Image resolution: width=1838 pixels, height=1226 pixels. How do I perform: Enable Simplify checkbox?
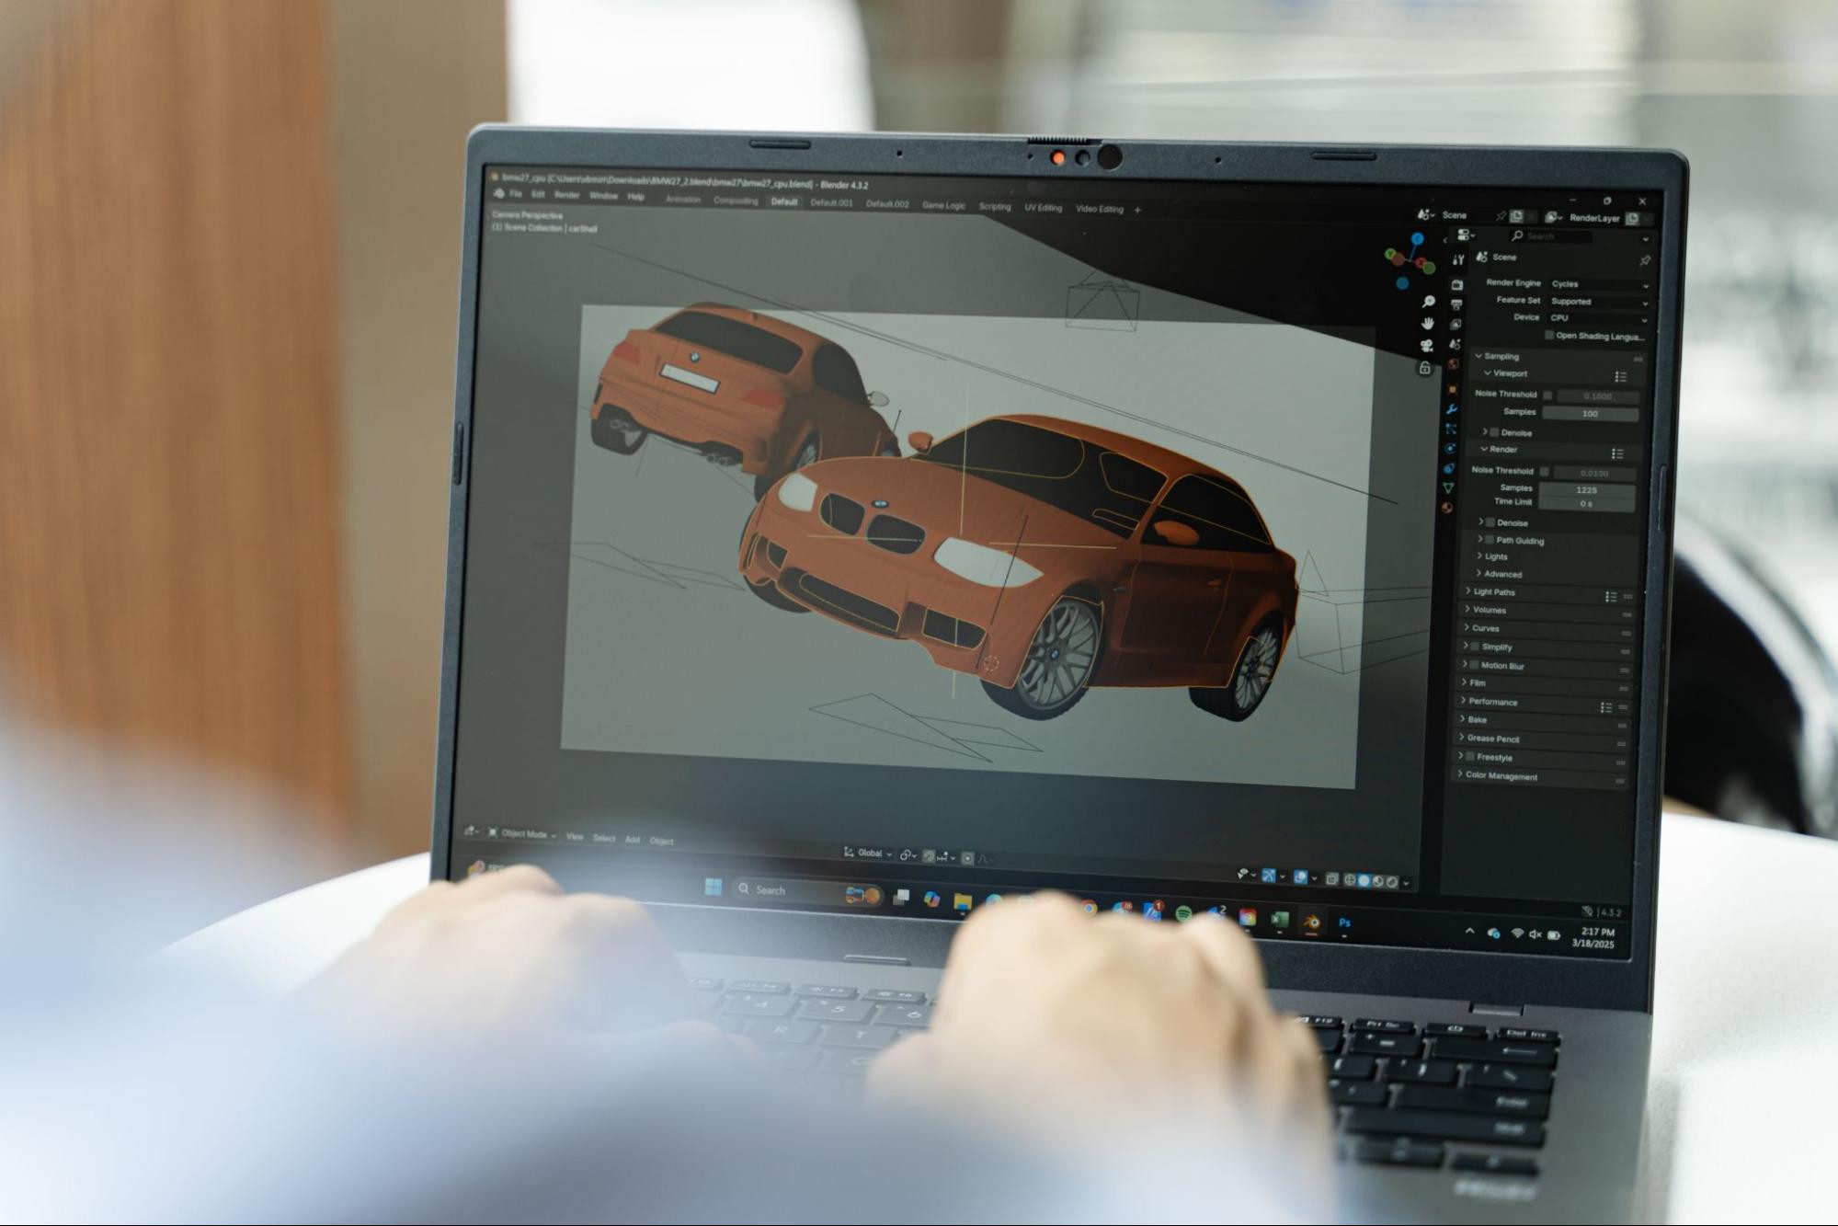pyautogui.click(x=1475, y=647)
